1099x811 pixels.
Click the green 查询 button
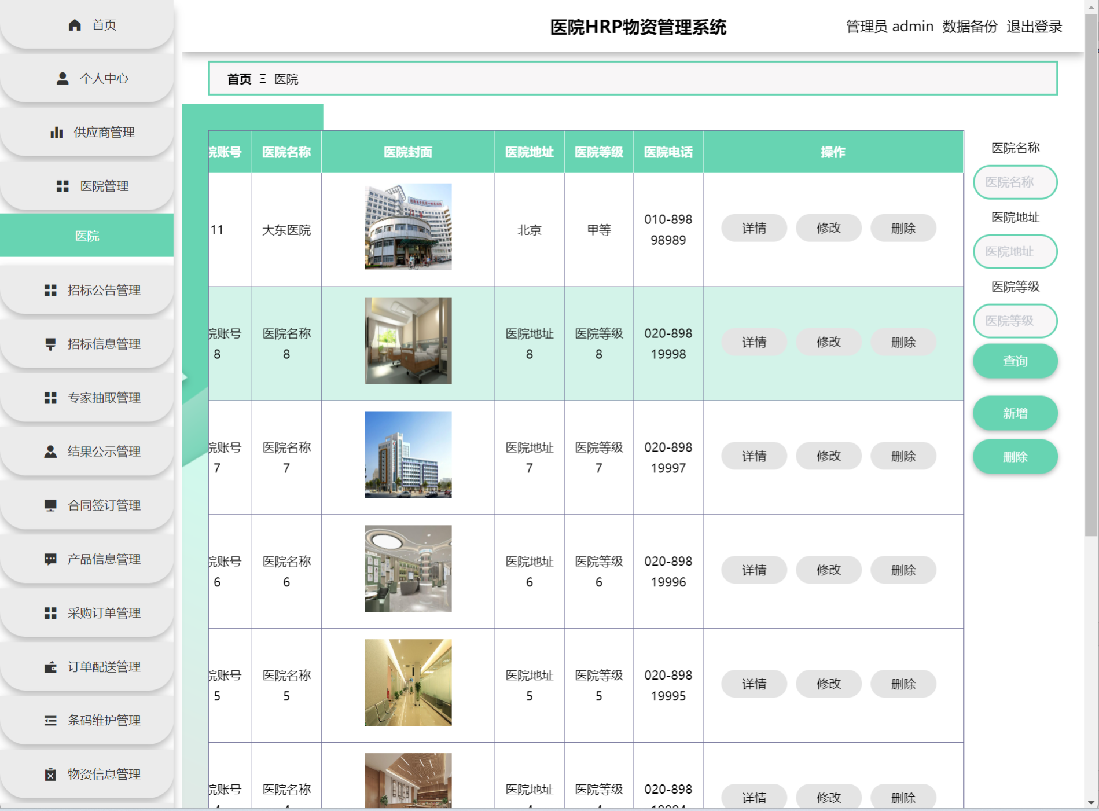pos(1015,361)
